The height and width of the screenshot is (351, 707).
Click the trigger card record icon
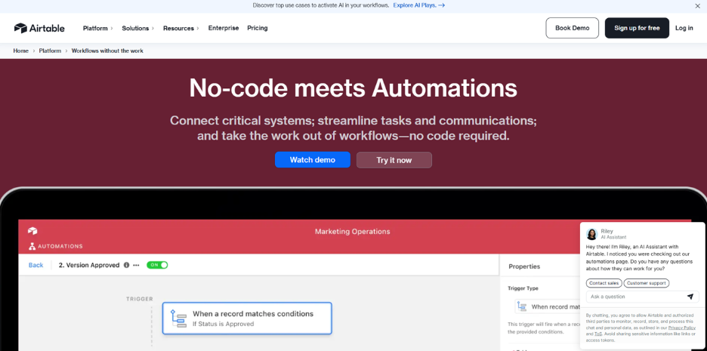(x=178, y=318)
